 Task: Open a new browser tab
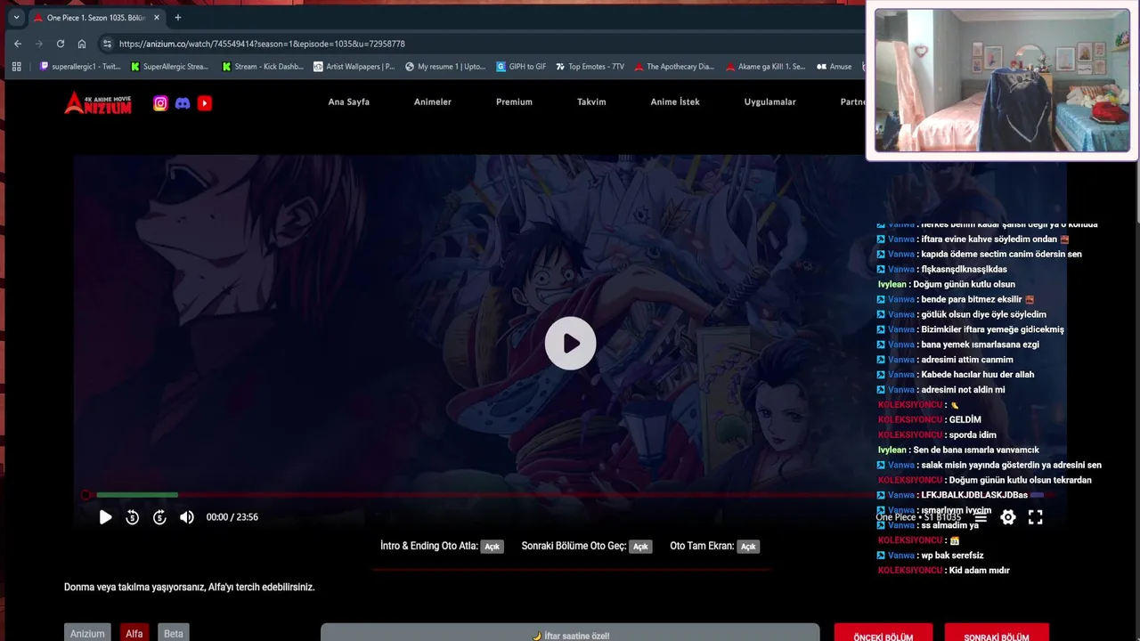click(178, 17)
